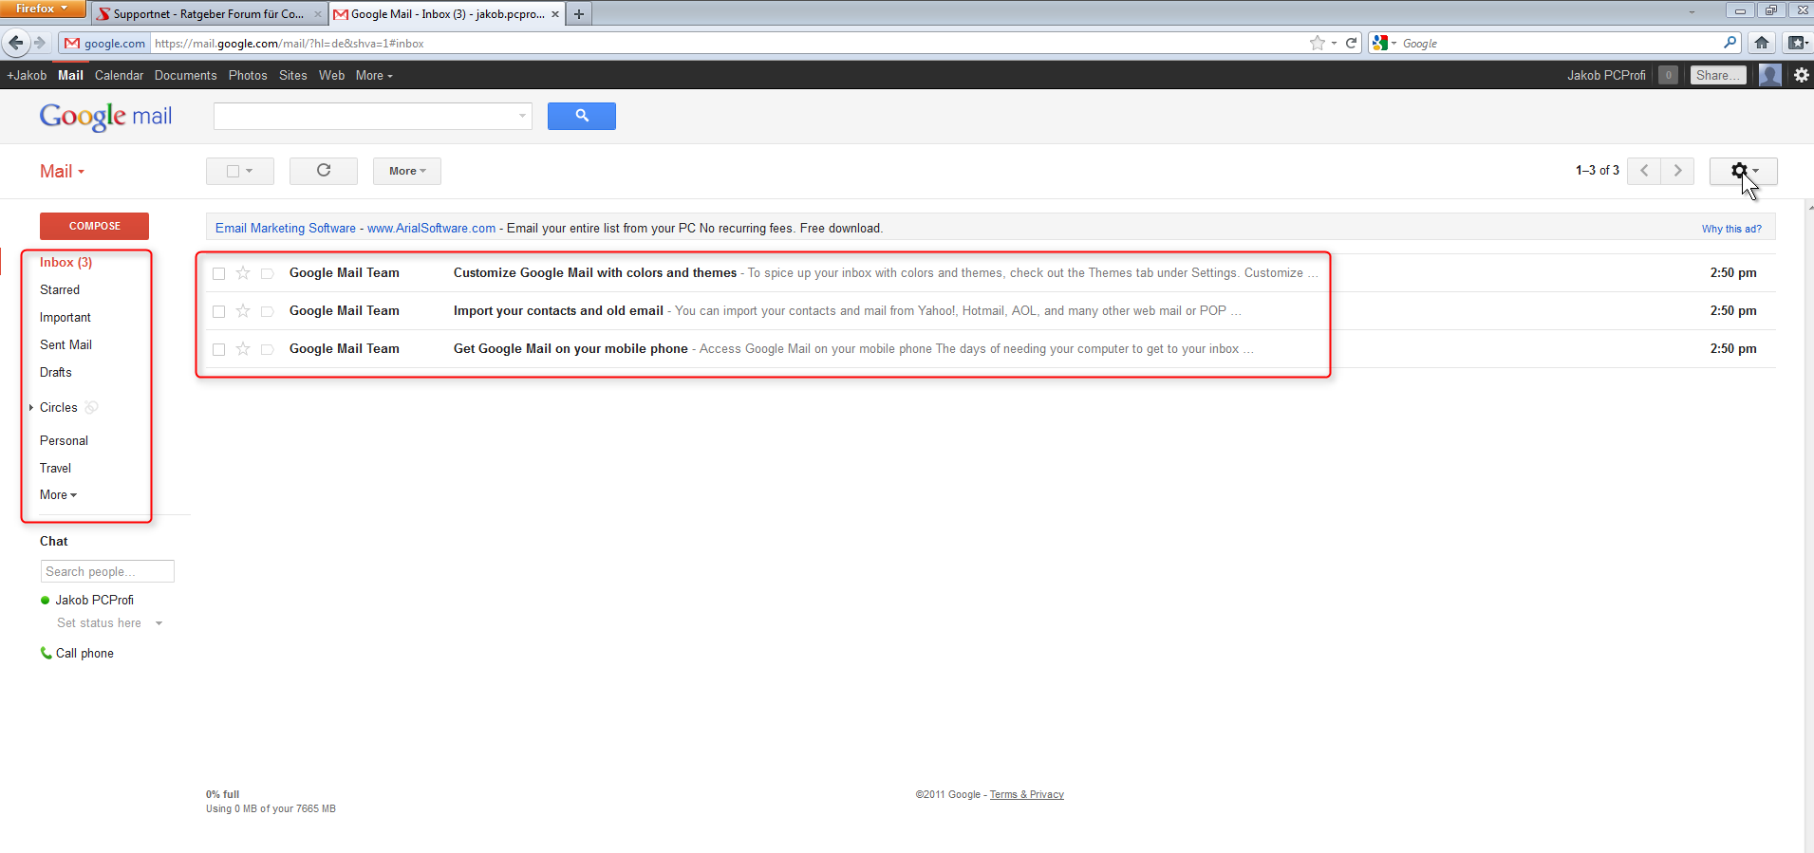Switch to the Supportnet Ratgeber Forum tab
This screenshot has width=1814, height=853.
pos(210,14)
